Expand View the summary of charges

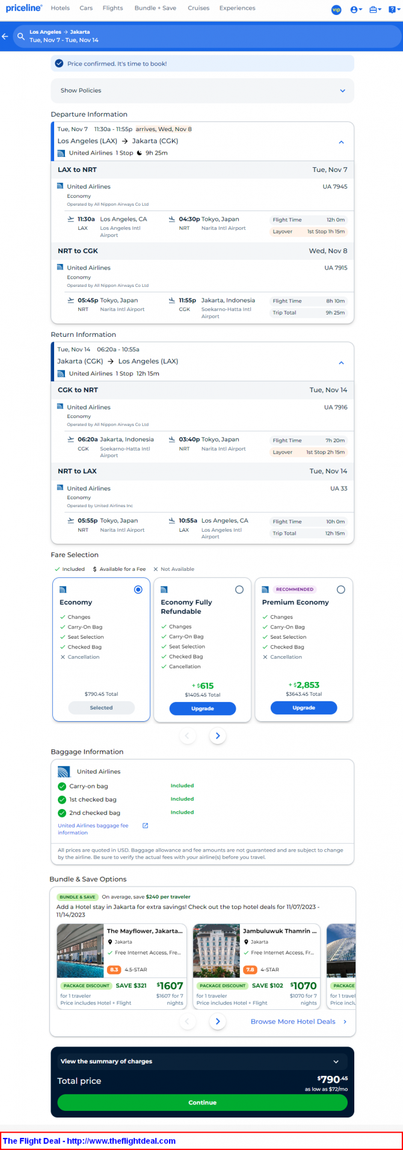tap(202, 1062)
